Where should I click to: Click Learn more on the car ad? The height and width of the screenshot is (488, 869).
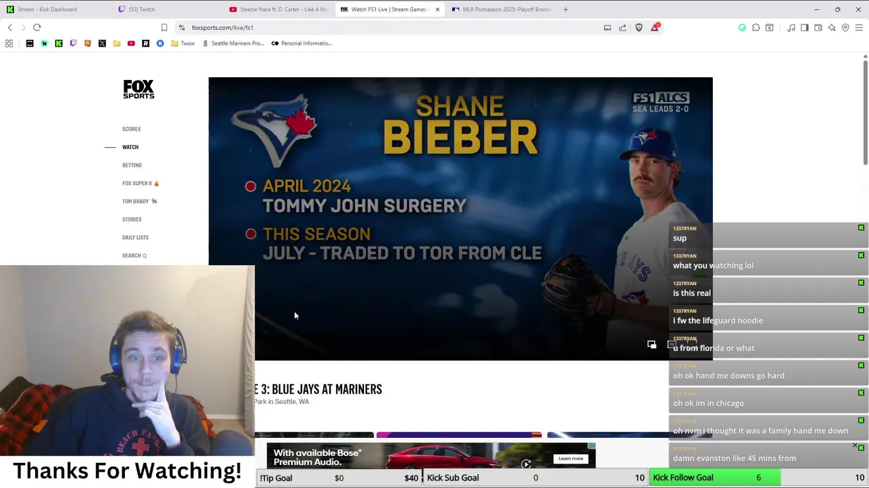[571, 459]
